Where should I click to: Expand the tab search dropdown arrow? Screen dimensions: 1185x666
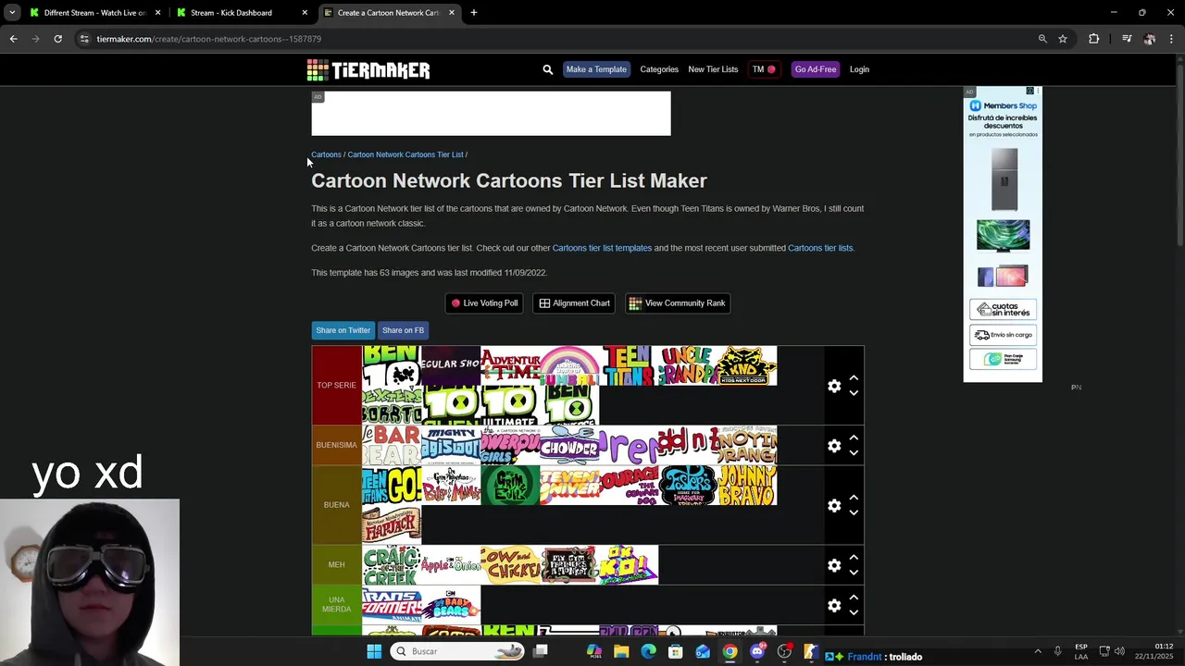[11, 13]
